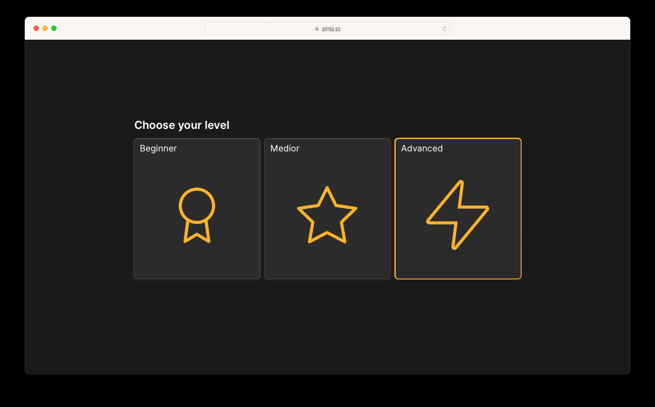The height and width of the screenshot is (407, 655).
Task: Focus the sirnia.so address bar
Action: click(327, 28)
